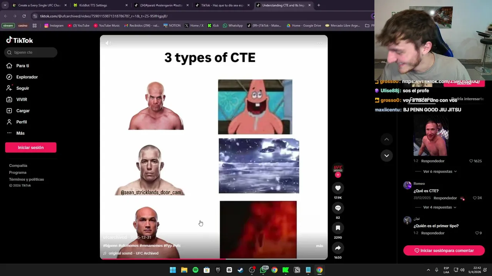Click 'Iniciar sesión para comentar' button

[444, 250]
